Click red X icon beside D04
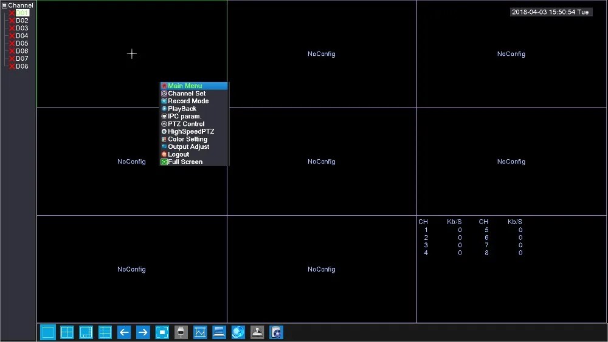608x342 pixels. [12, 36]
